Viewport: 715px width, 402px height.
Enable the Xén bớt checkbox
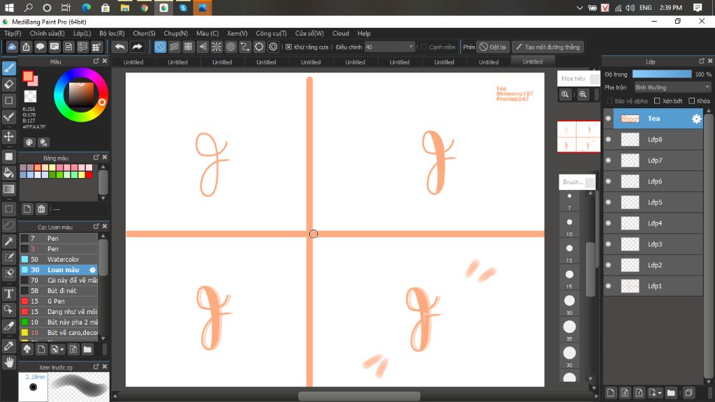coord(657,100)
